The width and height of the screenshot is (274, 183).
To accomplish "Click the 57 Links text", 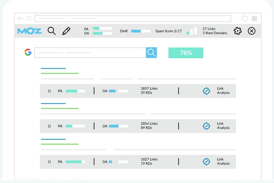I will click(209, 29).
